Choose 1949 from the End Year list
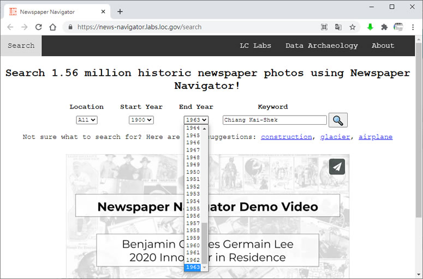Screen dimensions: 423x279 [193, 165]
